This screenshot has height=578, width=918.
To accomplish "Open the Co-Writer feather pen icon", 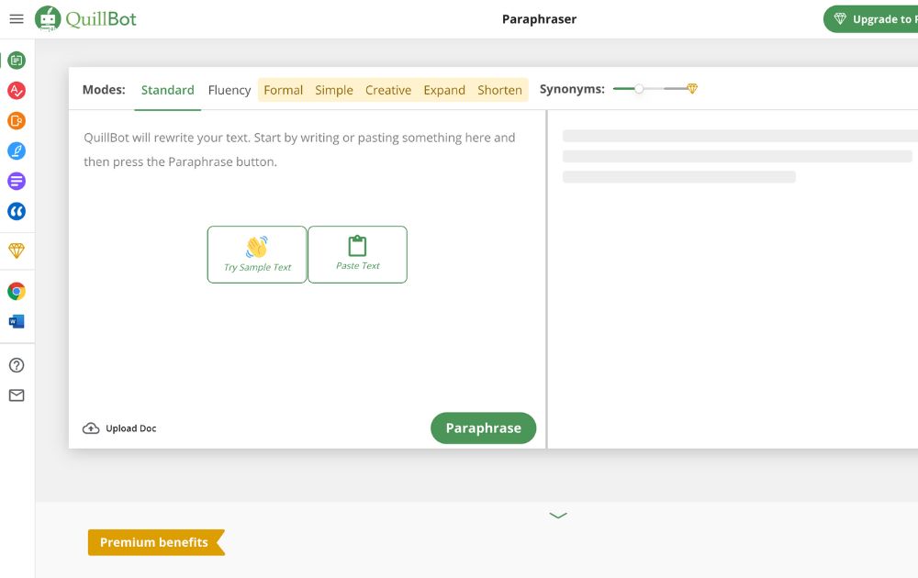I will pos(17,151).
